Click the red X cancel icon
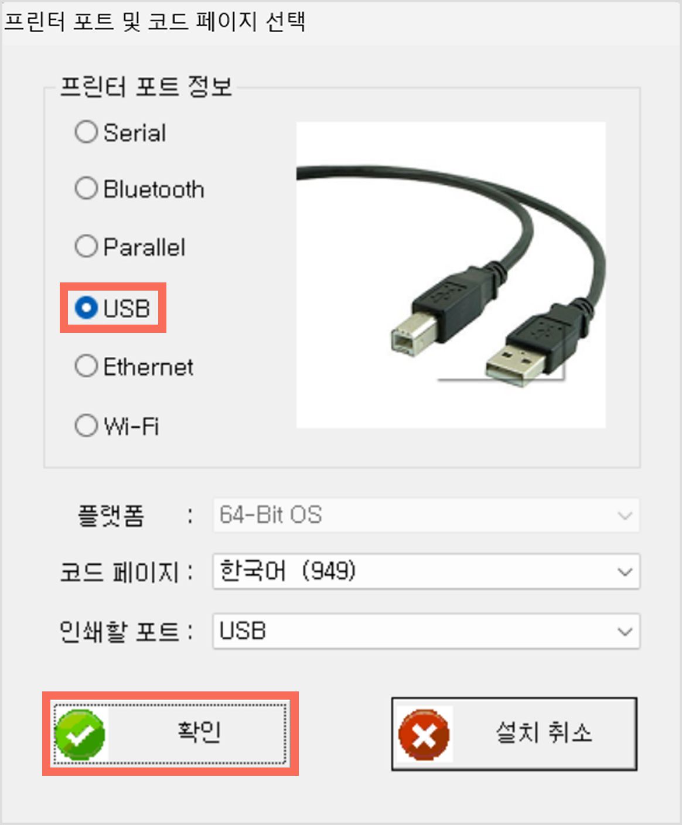The height and width of the screenshot is (825, 682). coord(424,734)
